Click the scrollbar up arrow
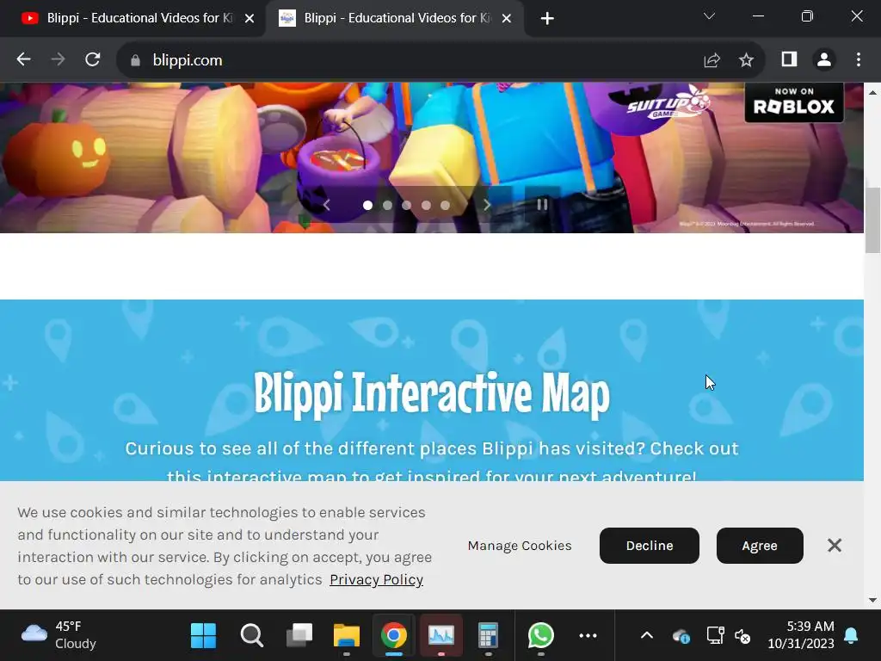The image size is (881, 661). point(872,91)
